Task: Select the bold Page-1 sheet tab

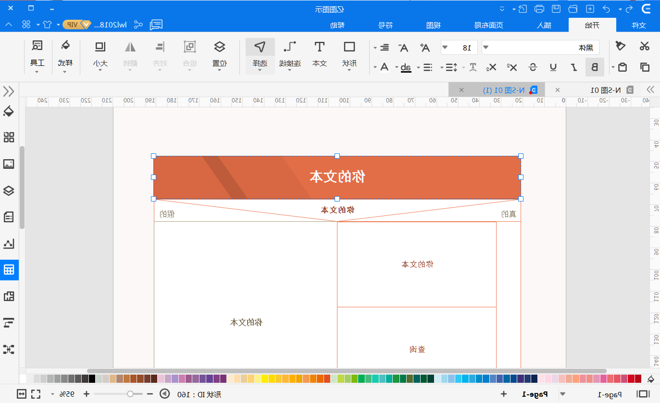Action: 535,394
